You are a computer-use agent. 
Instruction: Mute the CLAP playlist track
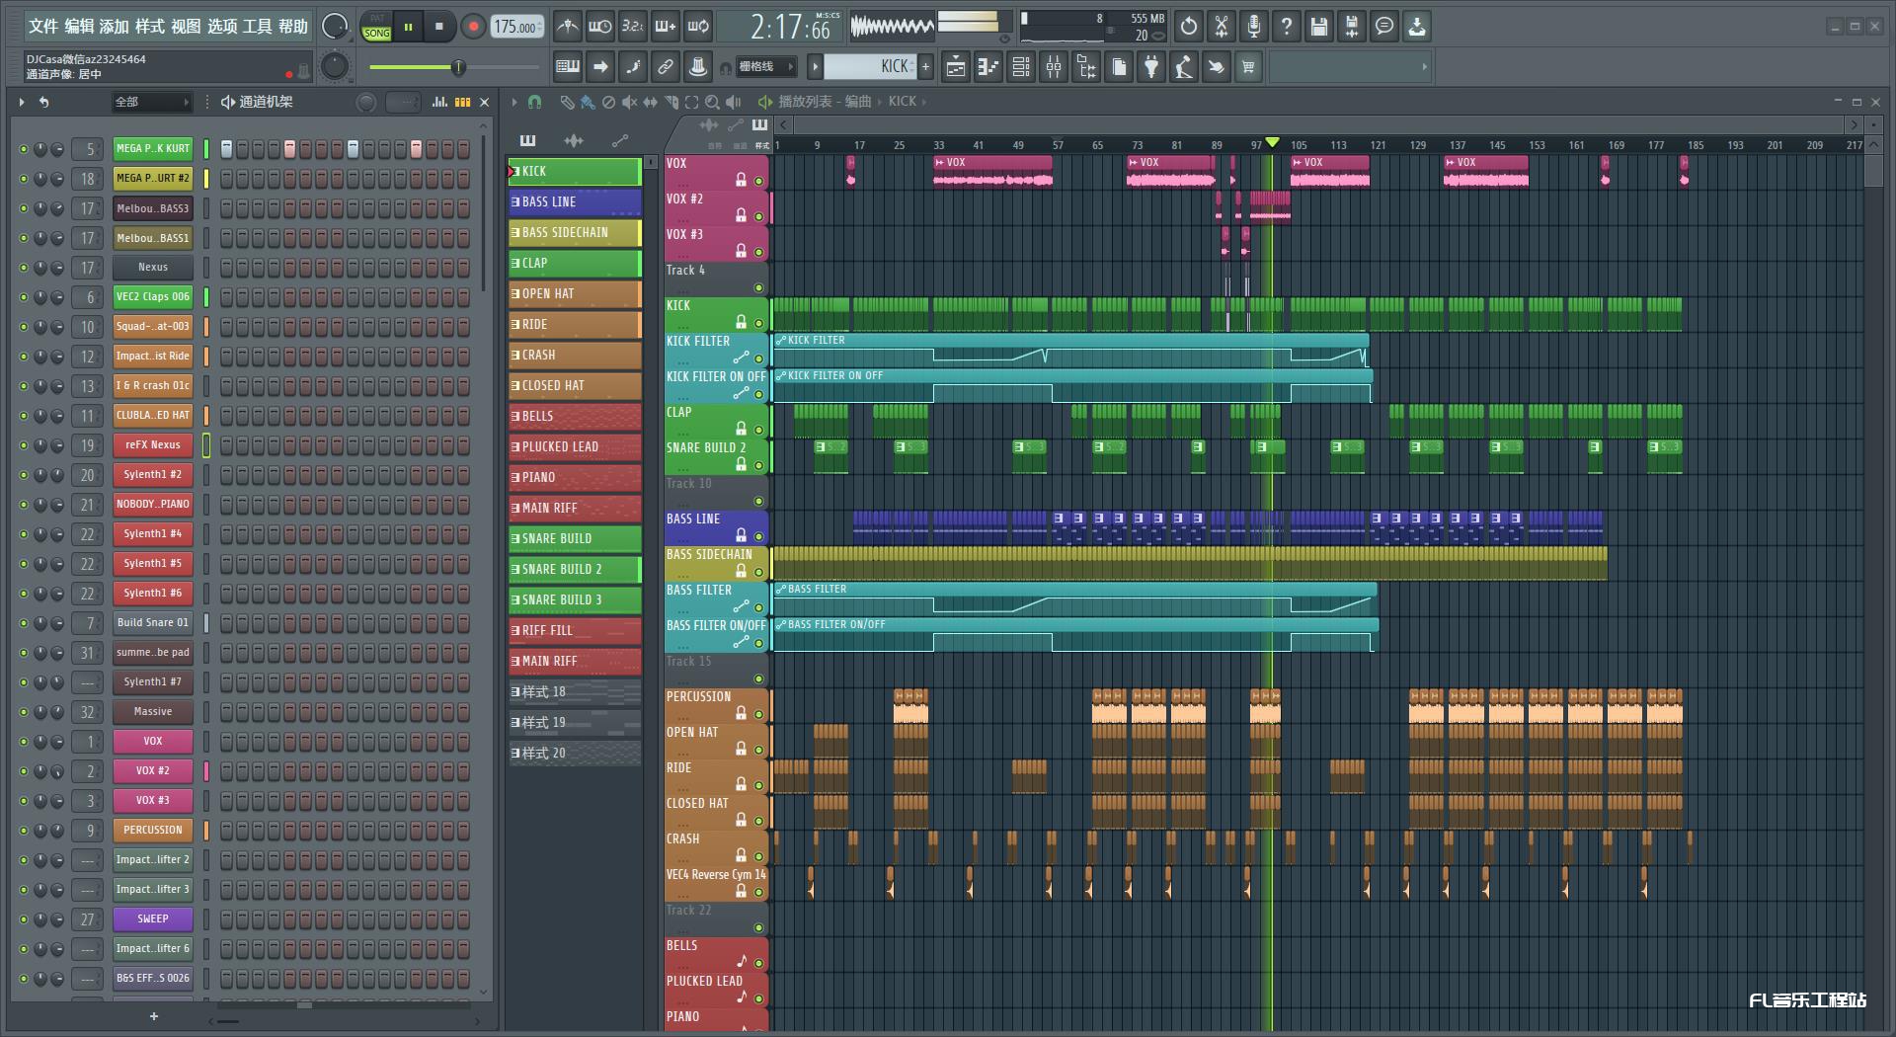pyautogui.click(x=758, y=430)
